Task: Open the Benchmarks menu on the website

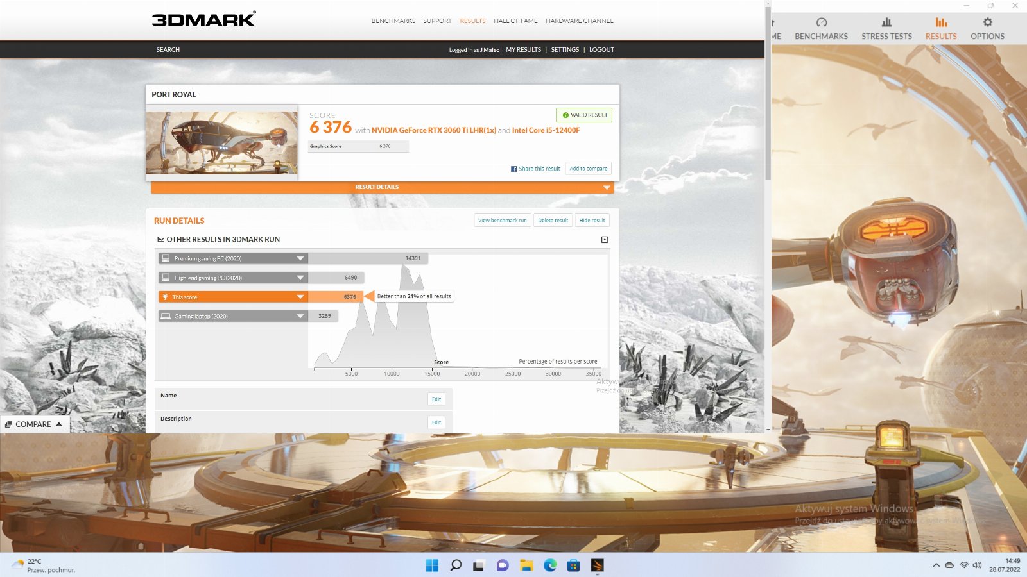Action: (x=393, y=21)
